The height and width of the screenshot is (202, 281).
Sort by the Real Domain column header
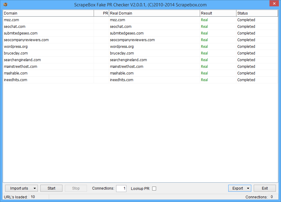tap(154, 13)
